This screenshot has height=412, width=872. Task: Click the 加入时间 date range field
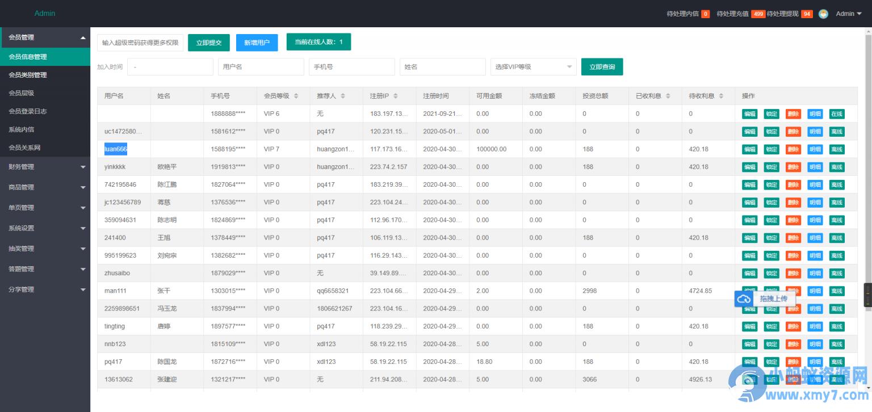[170, 67]
